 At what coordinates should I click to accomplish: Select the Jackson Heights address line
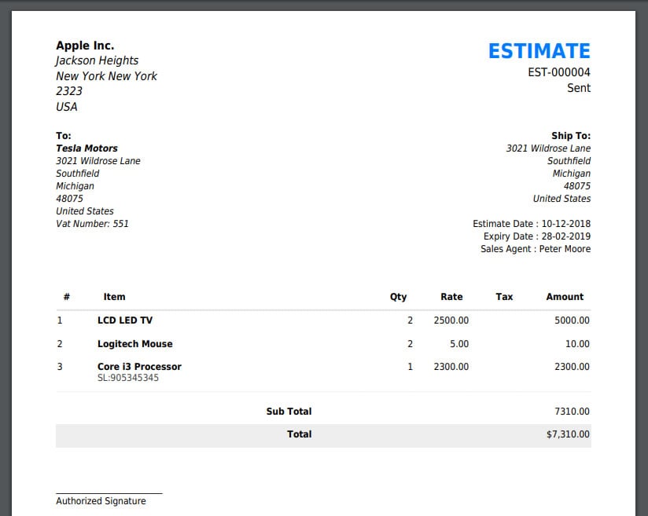pyautogui.click(x=97, y=60)
